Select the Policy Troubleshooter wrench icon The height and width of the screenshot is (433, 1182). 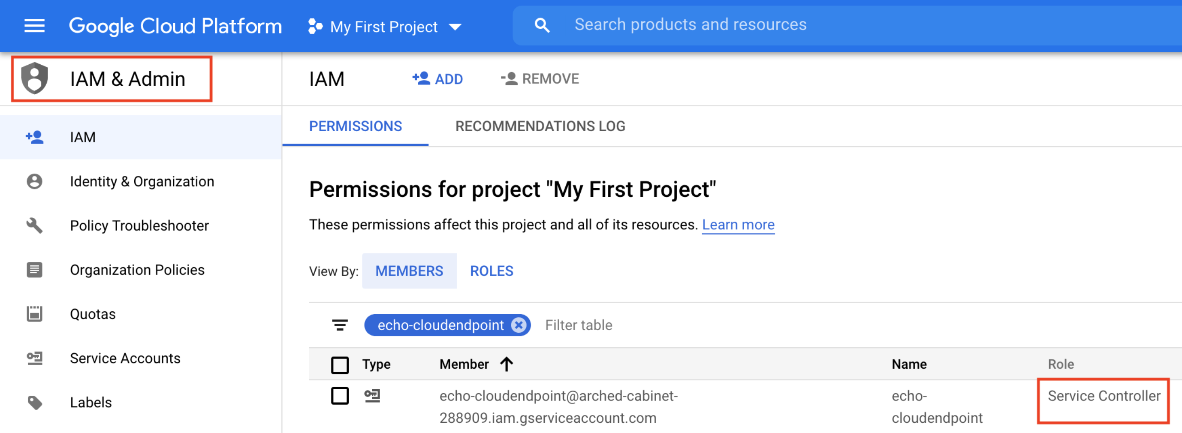(34, 225)
